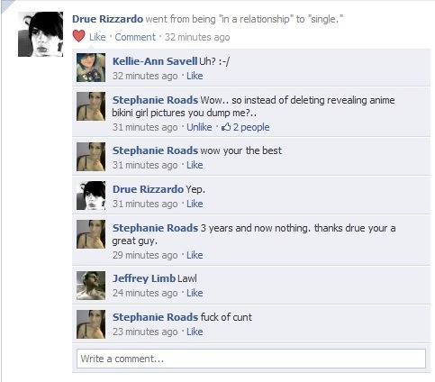This screenshot has height=382, width=435.
Task: Unlike Stephanie Roads' anime bikini comment
Action: tap(199, 127)
